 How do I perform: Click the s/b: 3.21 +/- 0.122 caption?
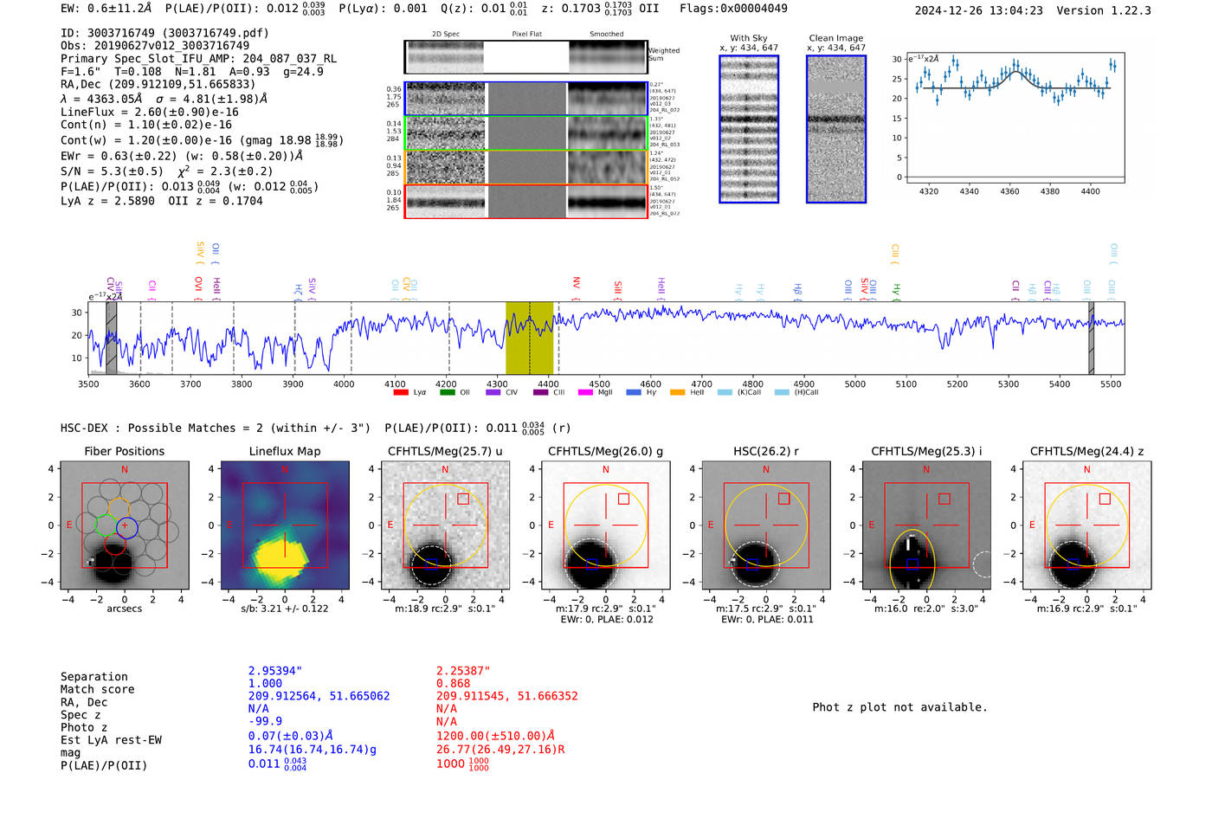coord(285,609)
